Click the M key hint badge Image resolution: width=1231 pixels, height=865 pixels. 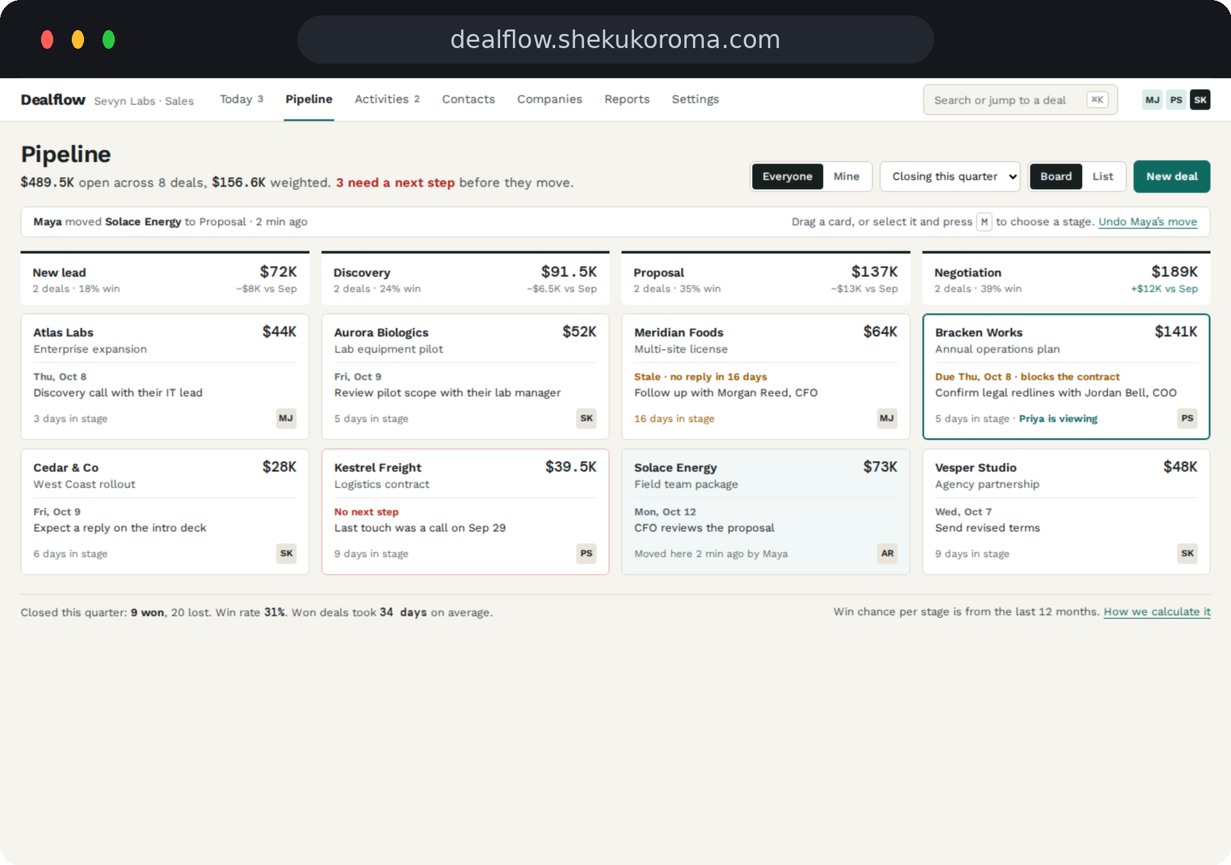[x=984, y=222]
